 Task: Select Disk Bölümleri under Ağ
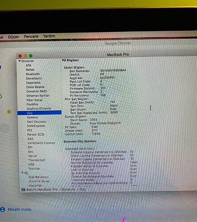click(x=39, y=177)
